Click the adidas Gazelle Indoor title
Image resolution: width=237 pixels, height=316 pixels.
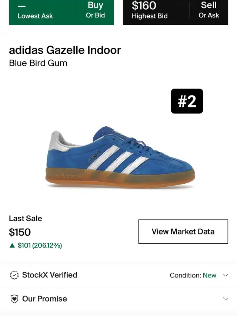(65, 50)
